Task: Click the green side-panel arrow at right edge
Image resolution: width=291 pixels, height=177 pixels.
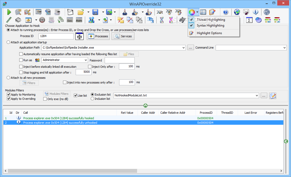Action: pos(286,141)
